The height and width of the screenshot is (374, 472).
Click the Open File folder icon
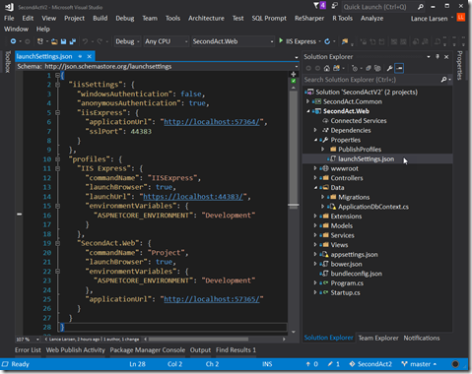(x=54, y=41)
